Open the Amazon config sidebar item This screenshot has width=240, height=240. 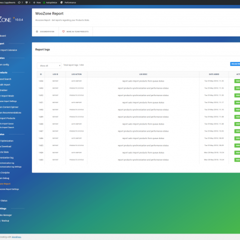coord(4,64)
